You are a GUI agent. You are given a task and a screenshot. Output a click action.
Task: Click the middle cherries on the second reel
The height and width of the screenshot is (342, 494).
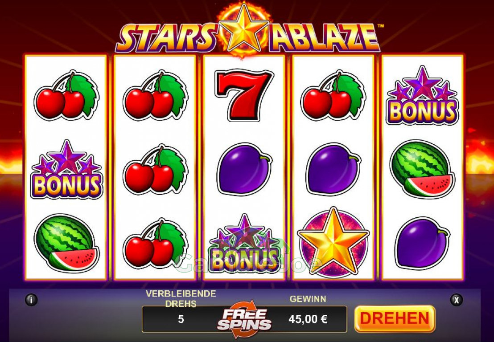[x=155, y=169]
